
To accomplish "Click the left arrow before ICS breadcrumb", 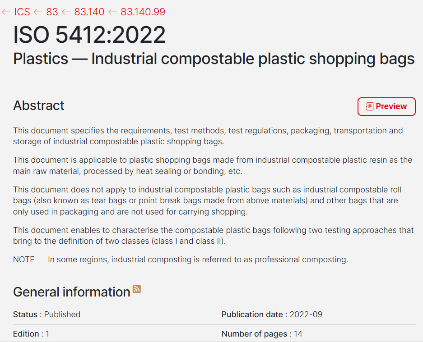I will 6,12.
